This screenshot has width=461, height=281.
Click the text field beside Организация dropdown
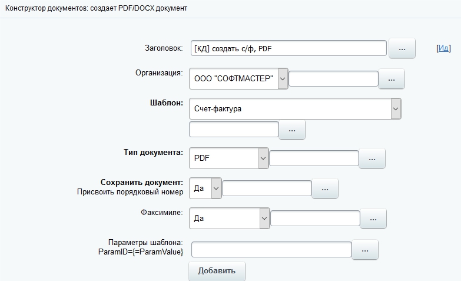[333, 79]
